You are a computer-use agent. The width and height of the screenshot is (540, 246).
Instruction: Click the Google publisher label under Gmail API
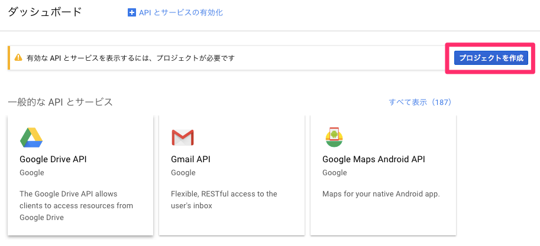(x=183, y=173)
